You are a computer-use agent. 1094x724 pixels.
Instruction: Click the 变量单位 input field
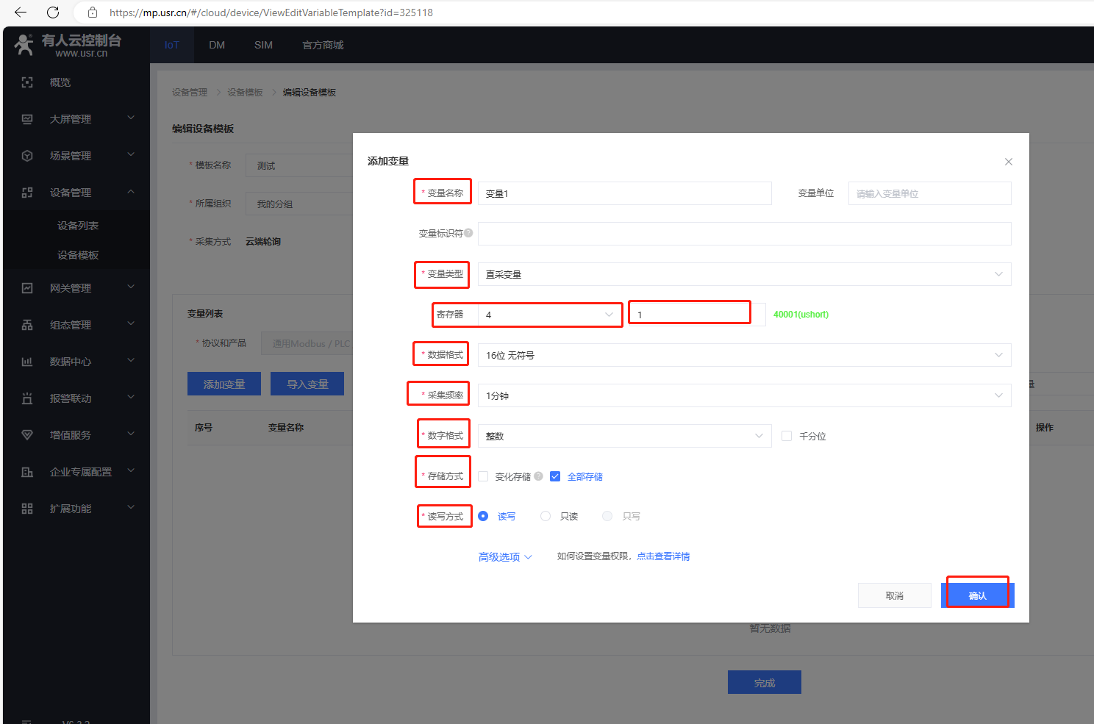point(929,193)
